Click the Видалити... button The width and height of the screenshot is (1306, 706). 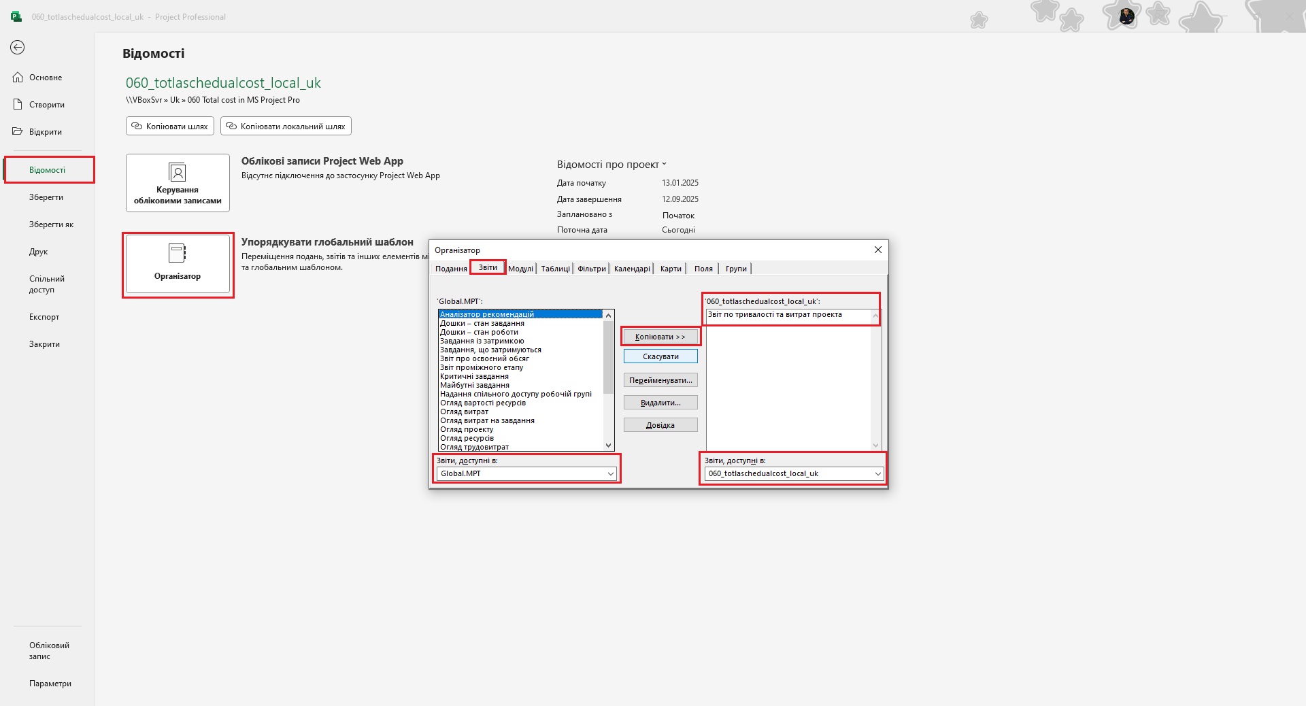click(x=660, y=403)
